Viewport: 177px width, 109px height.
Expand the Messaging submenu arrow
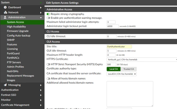pos(41,85)
